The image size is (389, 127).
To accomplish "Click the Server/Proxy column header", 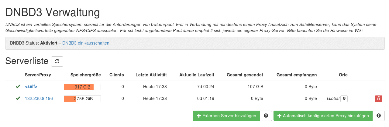I will pos(38,75).
